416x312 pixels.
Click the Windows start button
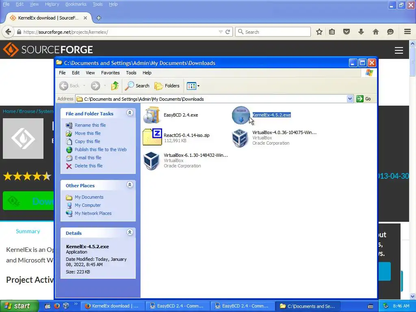point(19,306)
